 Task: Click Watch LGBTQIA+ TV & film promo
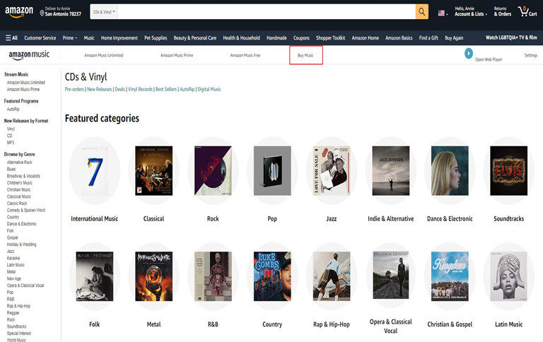[511, 37]
